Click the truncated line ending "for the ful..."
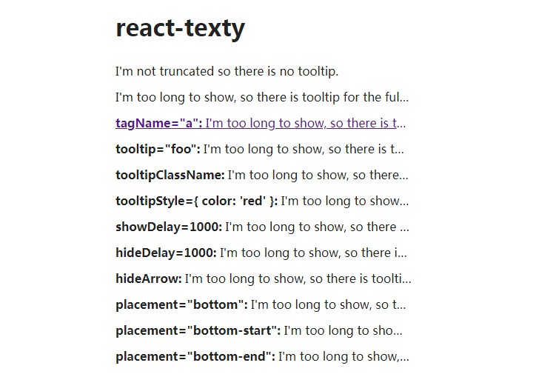 [x=262, y=98]
